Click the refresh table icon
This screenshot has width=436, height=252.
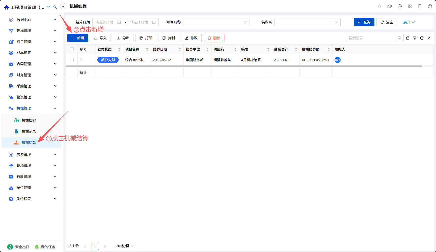[422, 38]
